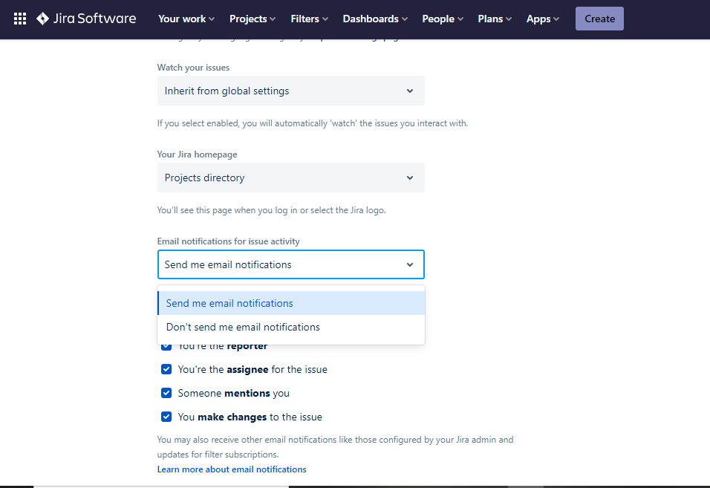Click chevron in Email notifications field
The image size is (710, 488).
point(410,265)
